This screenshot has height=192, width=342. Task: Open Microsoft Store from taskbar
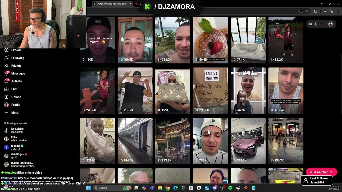click(x=191, y=188)
